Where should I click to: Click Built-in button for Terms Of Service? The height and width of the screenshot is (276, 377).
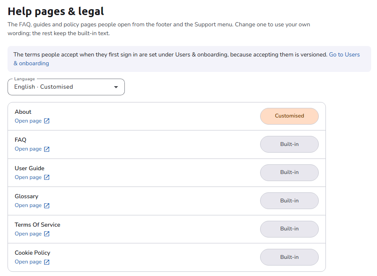coord(289,229)
